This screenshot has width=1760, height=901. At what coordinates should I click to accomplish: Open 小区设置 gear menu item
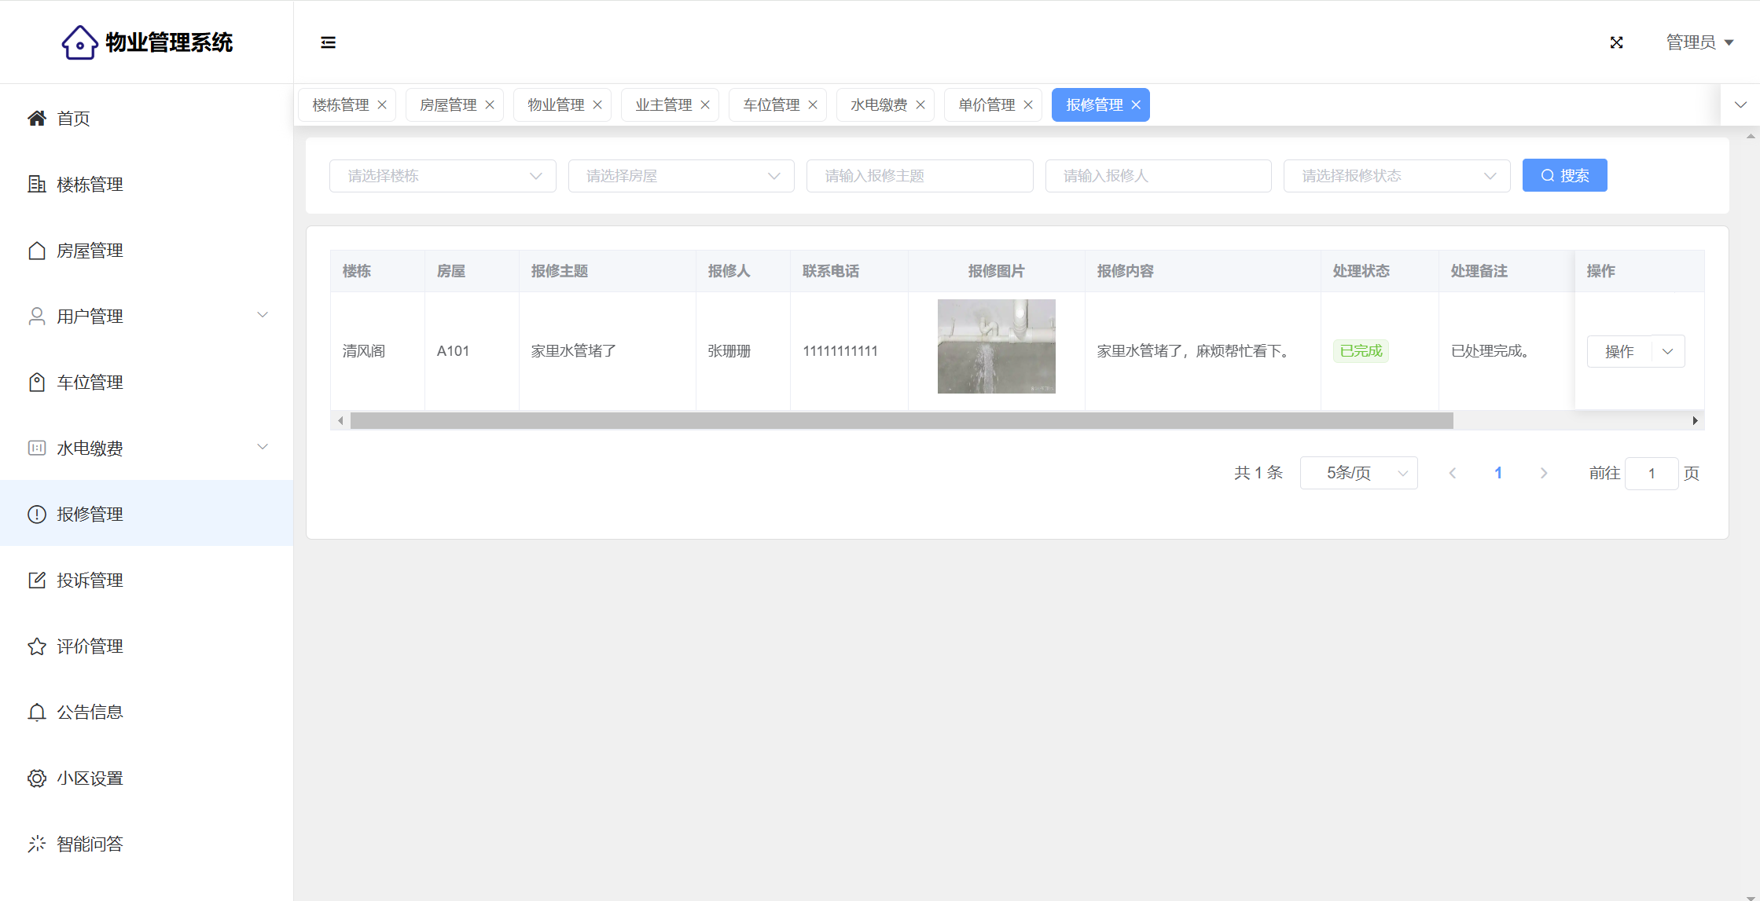click(90, 778)
